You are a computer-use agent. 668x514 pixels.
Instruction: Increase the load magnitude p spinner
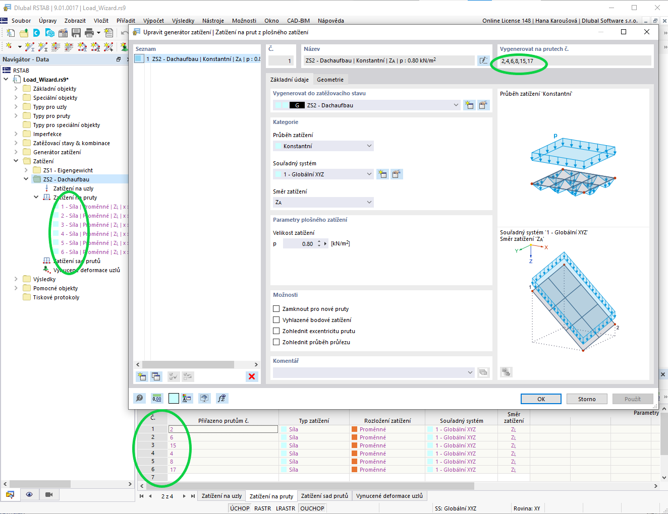click(319, 241)
